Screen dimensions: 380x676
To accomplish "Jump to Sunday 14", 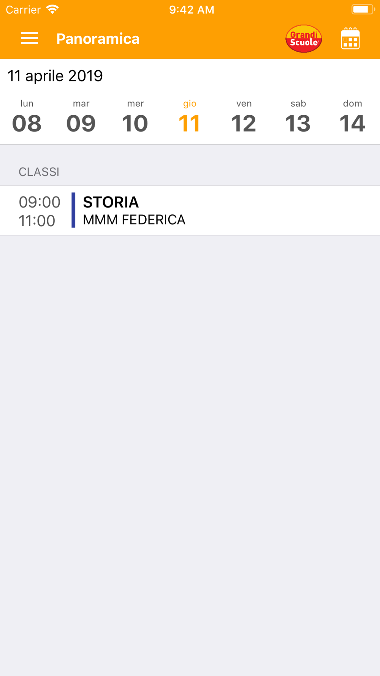I will tap(353, 117).
